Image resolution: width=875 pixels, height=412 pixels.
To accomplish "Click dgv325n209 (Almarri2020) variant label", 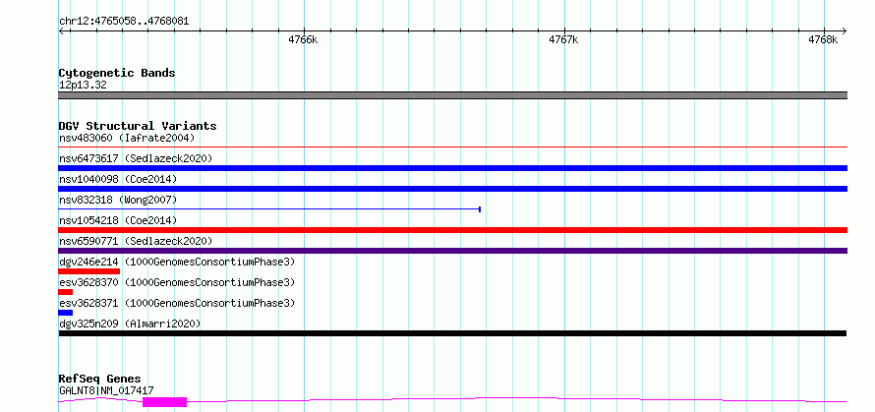I will click(x=130, y=324).
